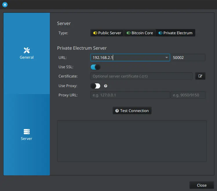
Task: Click the certificate file edit icon button
Action: 200,76
